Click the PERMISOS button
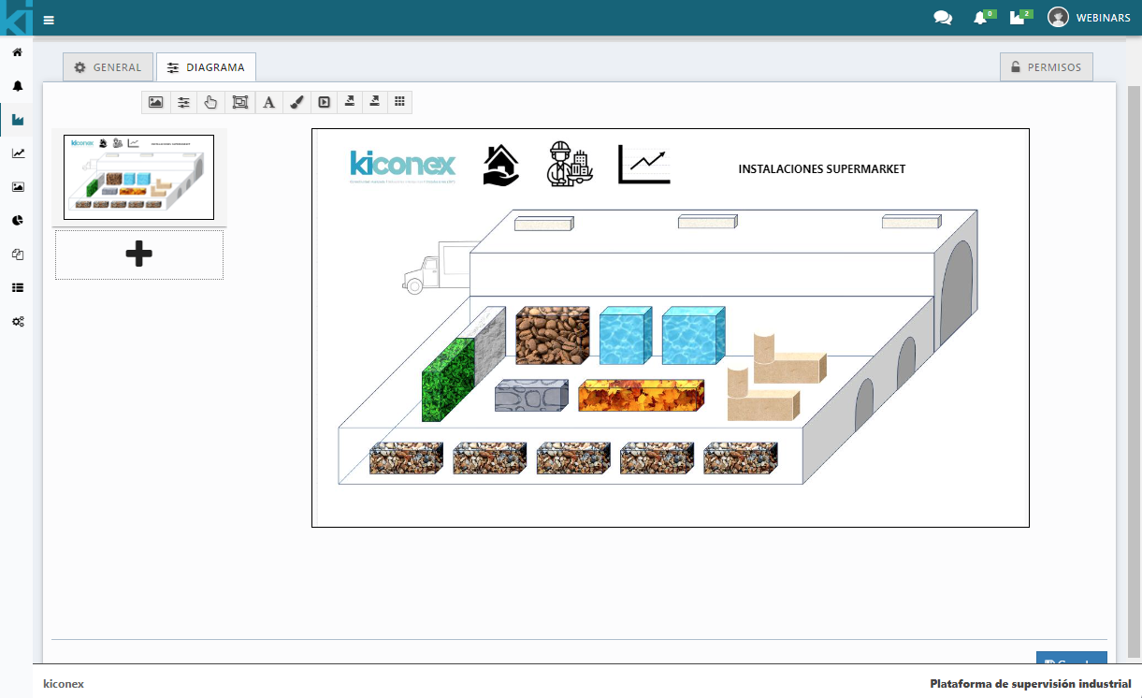The height and width of the screenshot is (698, 1142). coord(1046,67)
